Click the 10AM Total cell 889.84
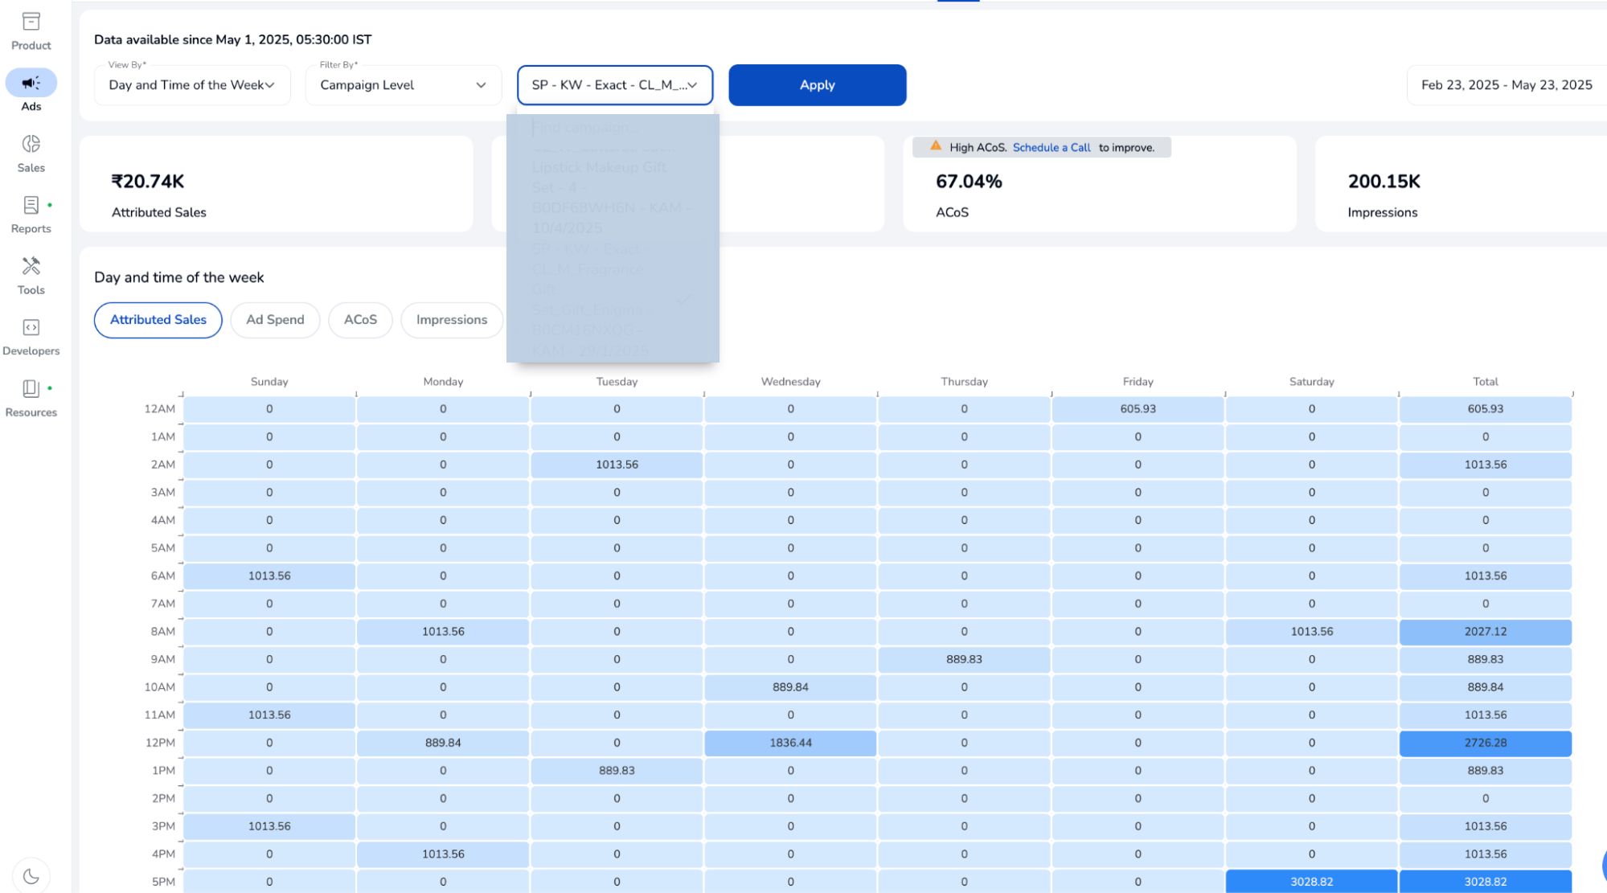This screenshot has height=893, width=1607. 1486,687
